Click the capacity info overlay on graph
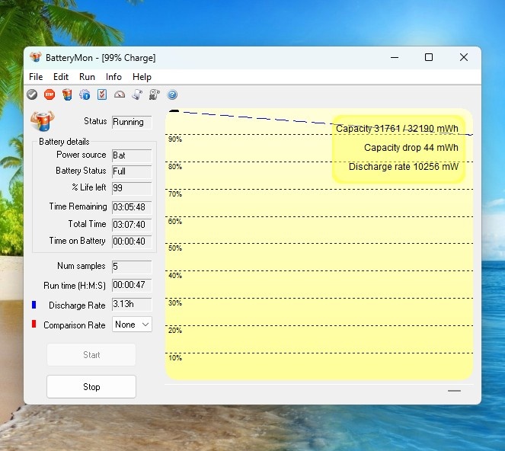Viewport: 505px width, 451px height. pyautogui.click(x=398, y=149)
